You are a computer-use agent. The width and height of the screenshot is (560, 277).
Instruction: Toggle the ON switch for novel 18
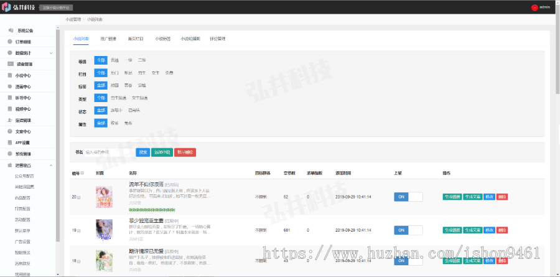coord(408,261)
